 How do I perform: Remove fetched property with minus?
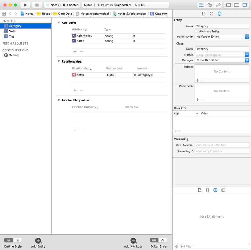coord(82,129)
